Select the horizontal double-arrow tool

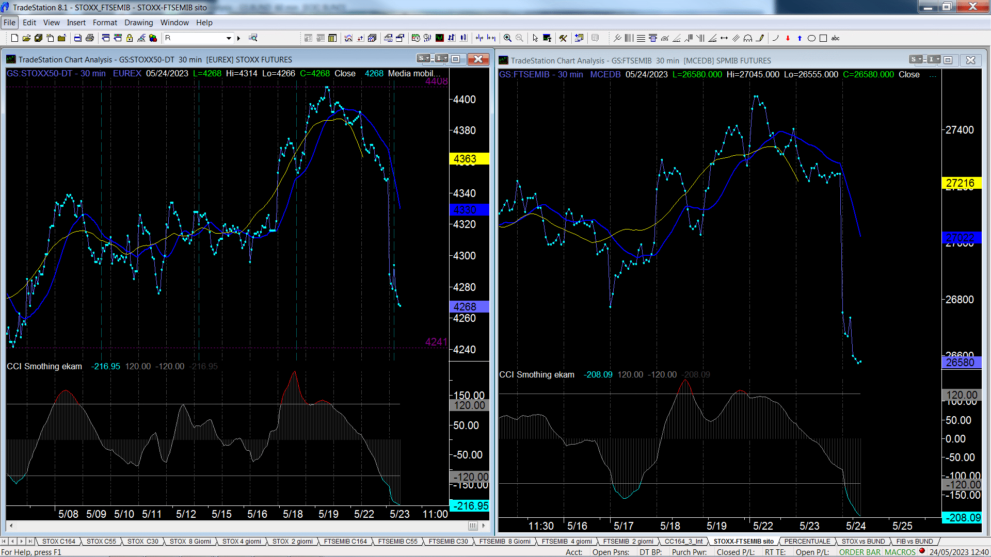(724, 38)
